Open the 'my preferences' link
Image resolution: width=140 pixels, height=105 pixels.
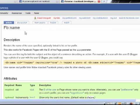pyautogui.click(x=69, y=18)
